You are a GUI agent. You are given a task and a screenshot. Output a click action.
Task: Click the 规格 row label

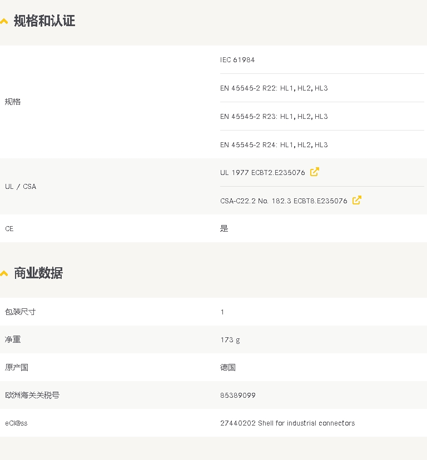pyautogui.click(x=13, y=102)
